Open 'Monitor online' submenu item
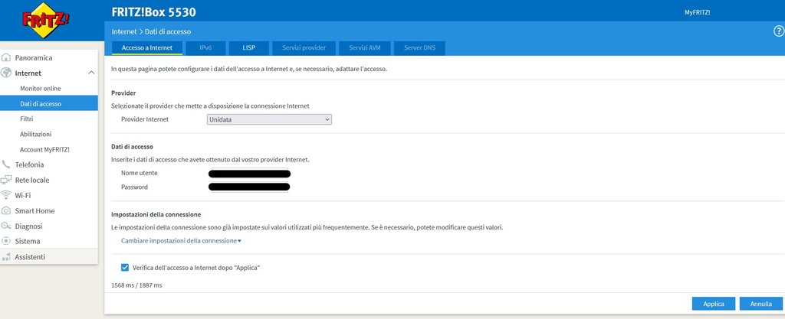The height and width of the screenshot is (319, 785). click(41, 89)
